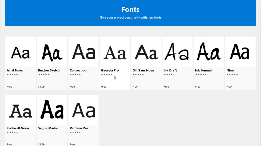261x146 pixels.
Task: Open the Gill Sans Nova font preview
Action: [x=146, y=52]
